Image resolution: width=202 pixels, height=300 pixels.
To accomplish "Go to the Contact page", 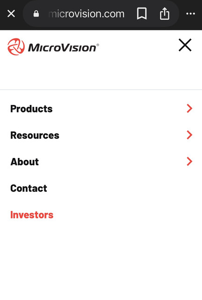I will click(29, 188).
